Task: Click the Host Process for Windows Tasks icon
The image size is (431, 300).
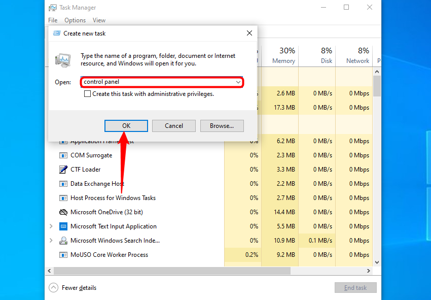Action: (63, 198)
